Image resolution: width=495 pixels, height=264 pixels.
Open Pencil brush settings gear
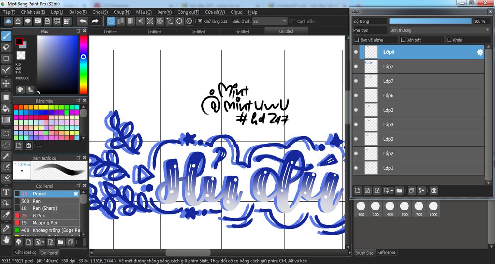click(x=76, y=194)
